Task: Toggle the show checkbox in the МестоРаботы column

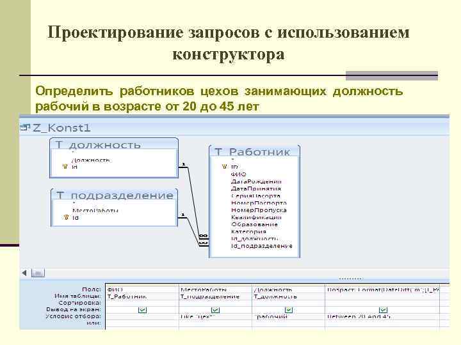Action: pyautogui.click(x=216, y=309)
